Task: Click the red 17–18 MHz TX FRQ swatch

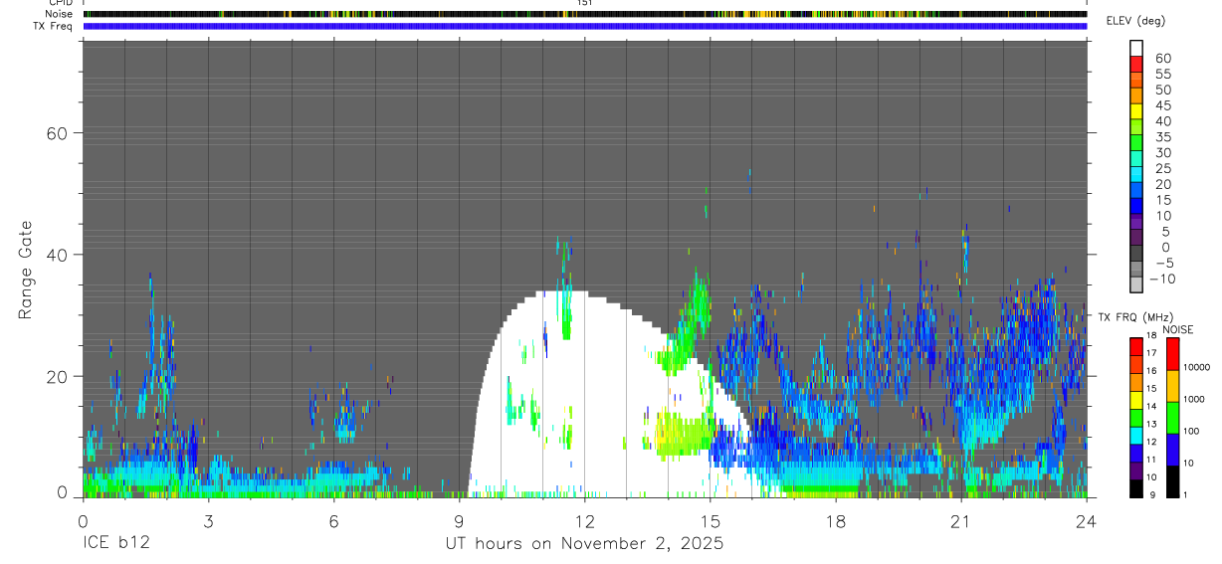Action: point(1136,347)
